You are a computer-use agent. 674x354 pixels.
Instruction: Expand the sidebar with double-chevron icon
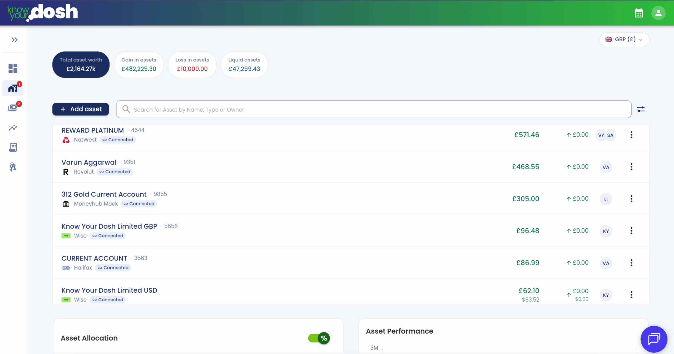click(x=14, y=40)
